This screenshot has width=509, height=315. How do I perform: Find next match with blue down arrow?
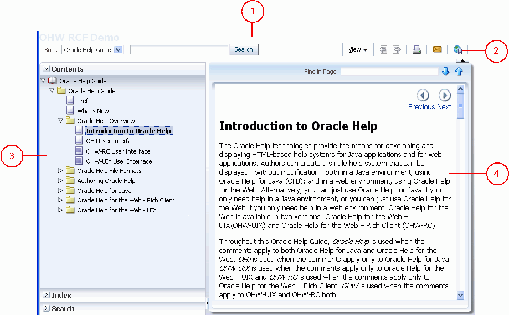[445, 71]
